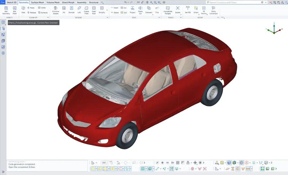This screenshot has height=175, width=288.
Task: Click the Edit Geometry tool
Action: coord(6,10)
